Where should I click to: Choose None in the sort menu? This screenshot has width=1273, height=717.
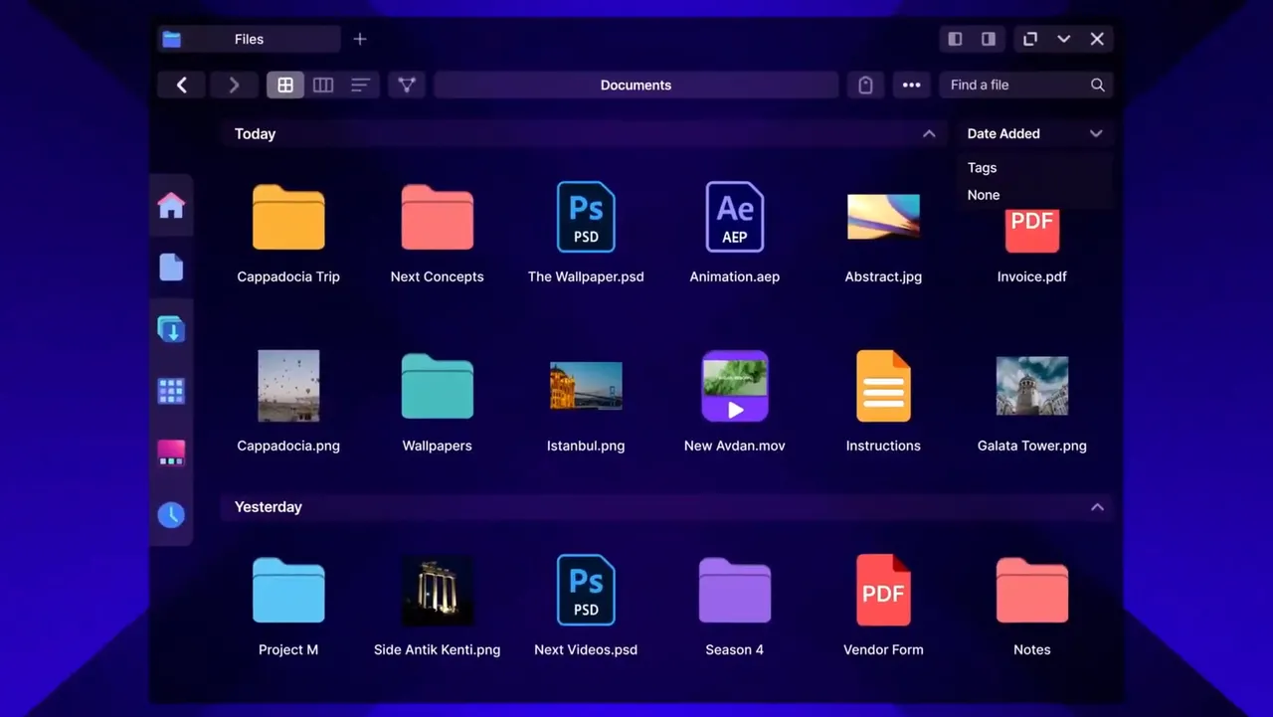(x=984, y=195)
